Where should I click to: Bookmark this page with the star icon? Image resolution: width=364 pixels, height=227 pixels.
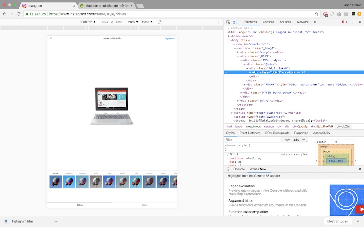point(317,14)
